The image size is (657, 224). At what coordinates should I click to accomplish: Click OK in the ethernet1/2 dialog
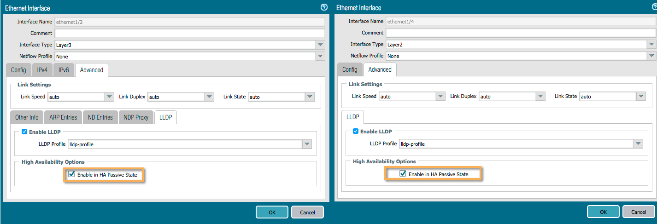click(272, 212)
